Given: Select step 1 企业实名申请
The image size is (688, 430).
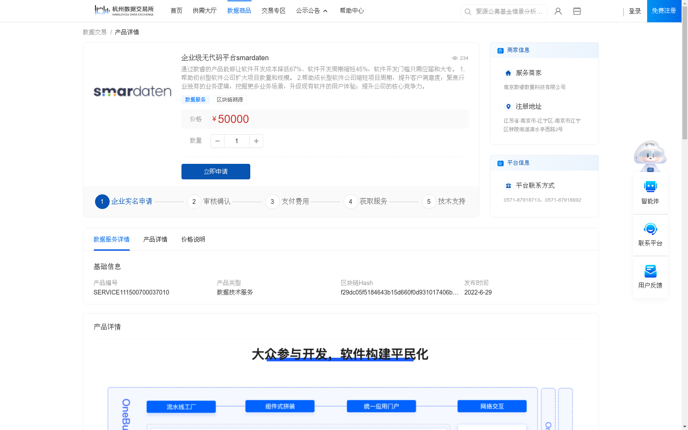Looking at the screenshot, I should click(x=124, y=202).
